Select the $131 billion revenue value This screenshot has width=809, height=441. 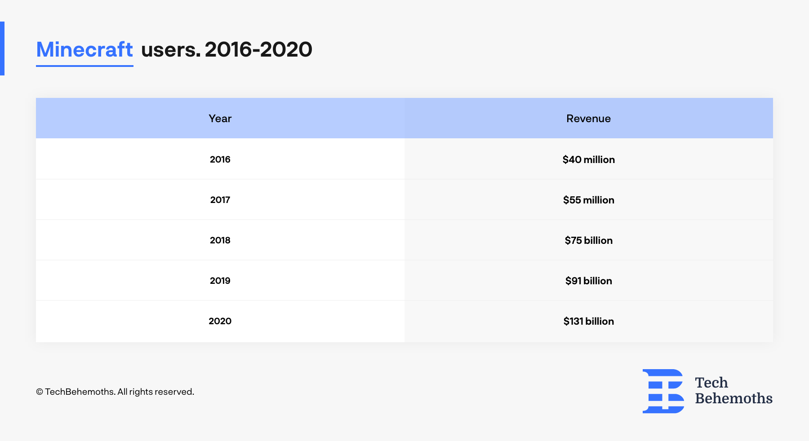589,321
